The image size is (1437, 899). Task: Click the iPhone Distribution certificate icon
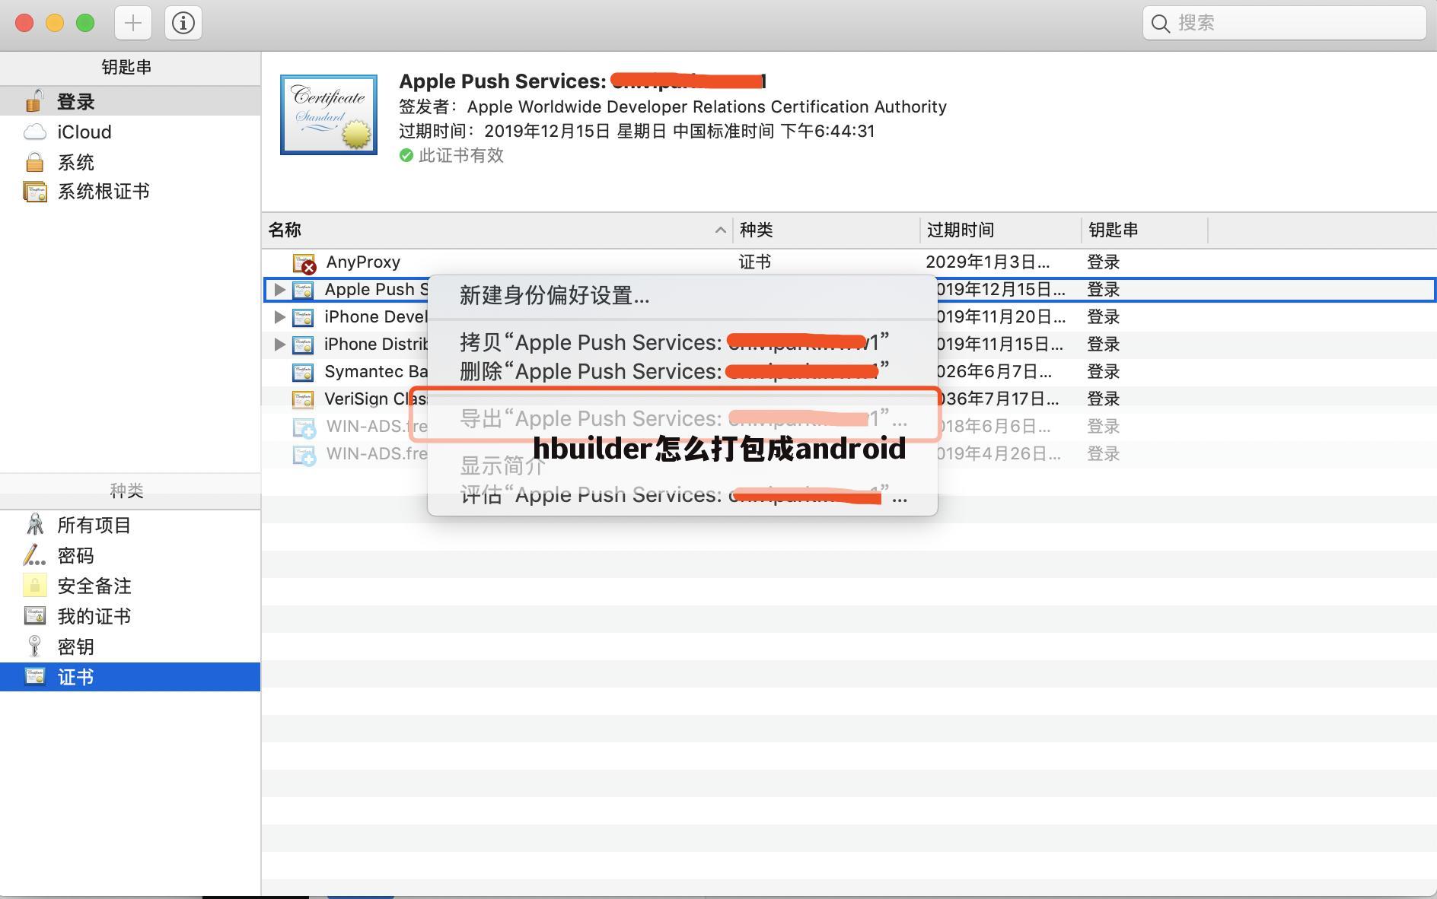tap(303, 345)
